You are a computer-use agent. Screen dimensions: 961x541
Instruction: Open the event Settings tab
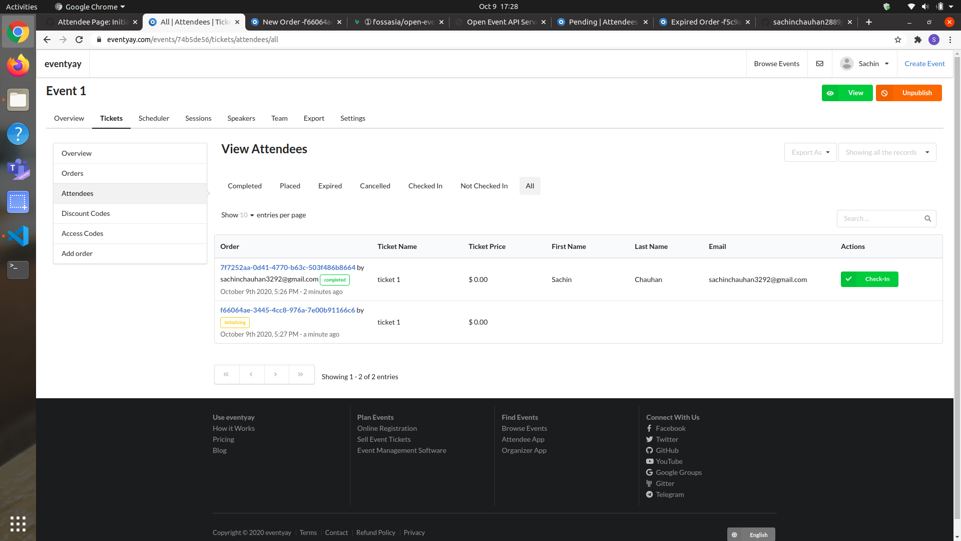353,118
